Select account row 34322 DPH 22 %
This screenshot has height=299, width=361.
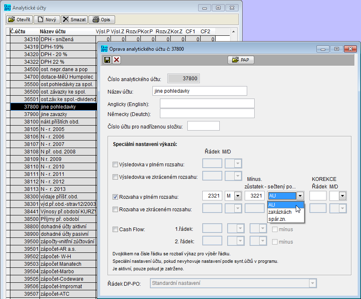(x=53, y=62)
